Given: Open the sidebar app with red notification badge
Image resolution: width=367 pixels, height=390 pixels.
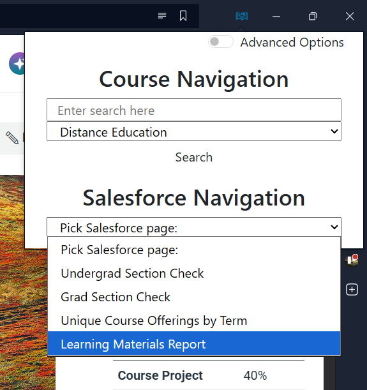Looking at the screenshot, I should pos(352,260).
